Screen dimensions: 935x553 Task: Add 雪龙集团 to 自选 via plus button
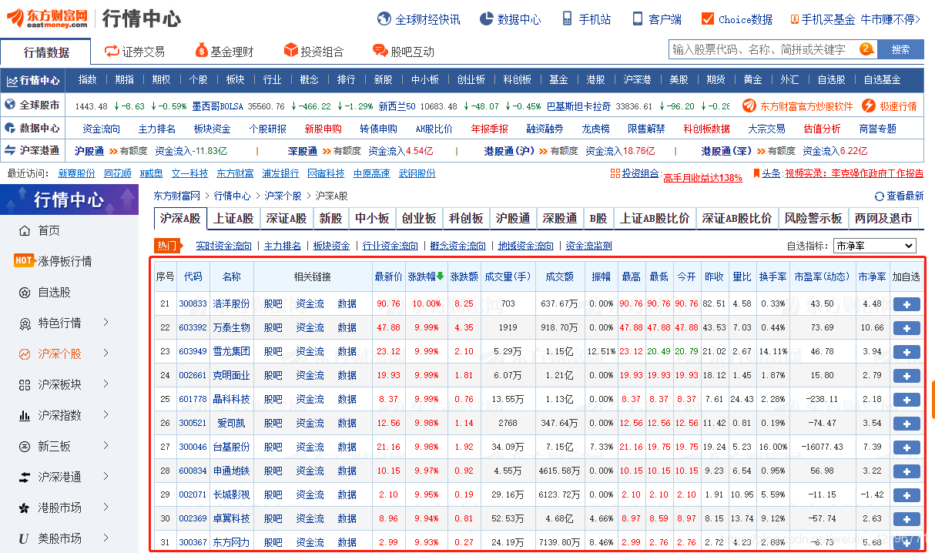[907, 352]
